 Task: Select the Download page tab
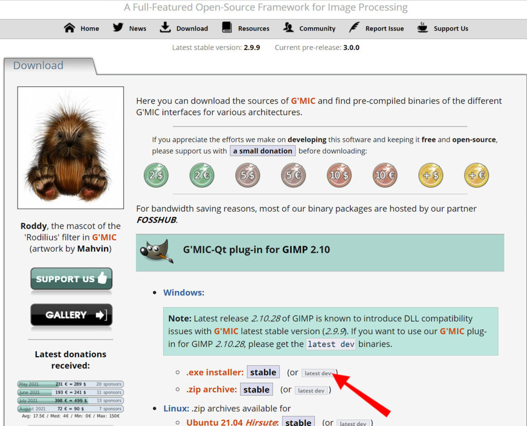(50, 66)
